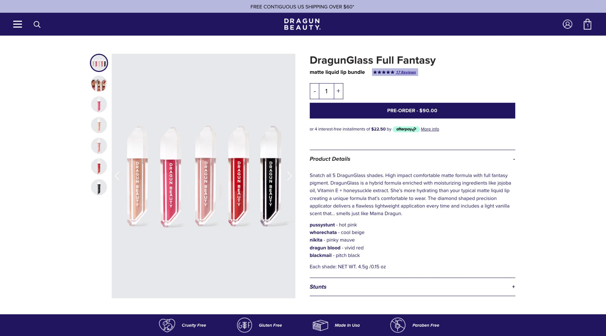Click the Paraben Free badge icon
The image size is (606, 336).
398,325
